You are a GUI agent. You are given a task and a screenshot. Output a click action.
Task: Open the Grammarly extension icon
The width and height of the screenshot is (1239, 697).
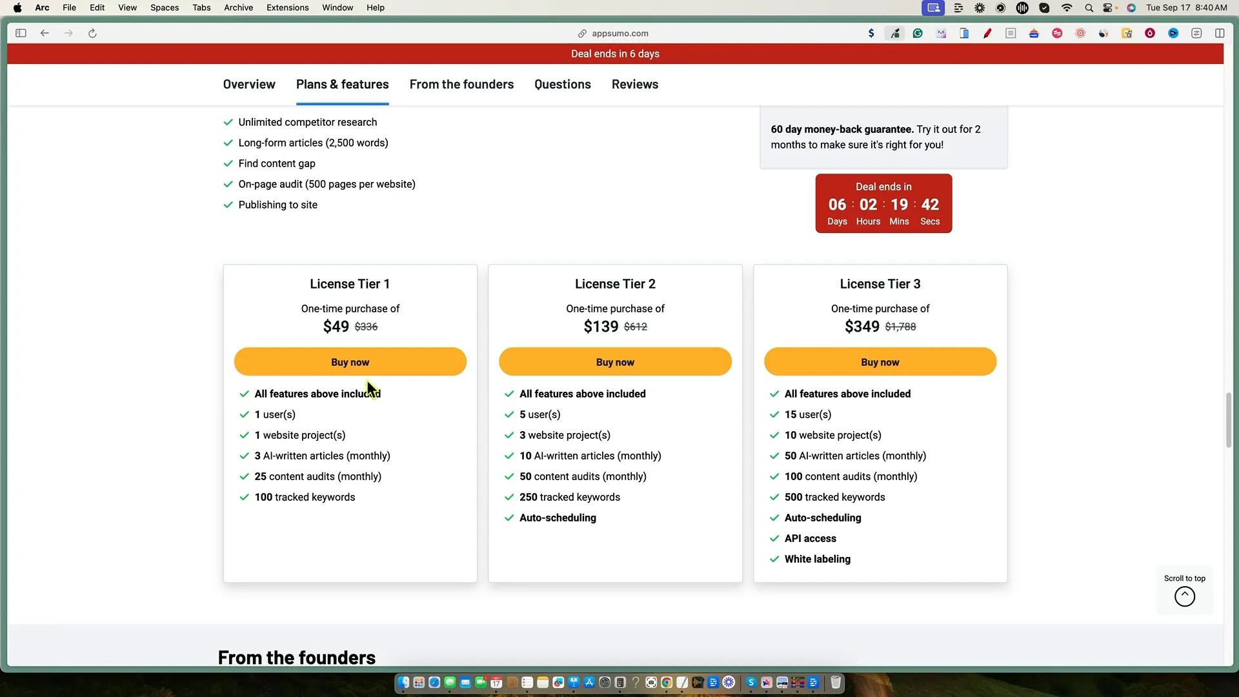coord(918,33)
